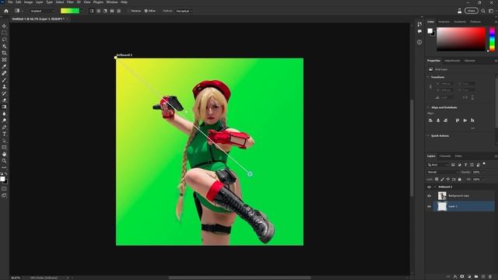Hide the Background copy layer eye
Image resolution: width=498 pixels, height=280 pixels.
(x=429, y=196)
